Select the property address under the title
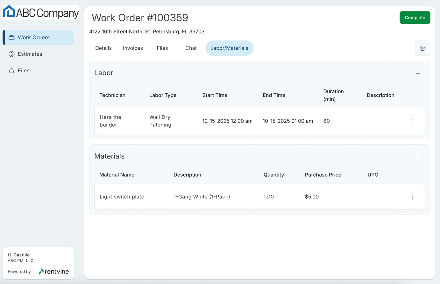 (x=147, y=32)
